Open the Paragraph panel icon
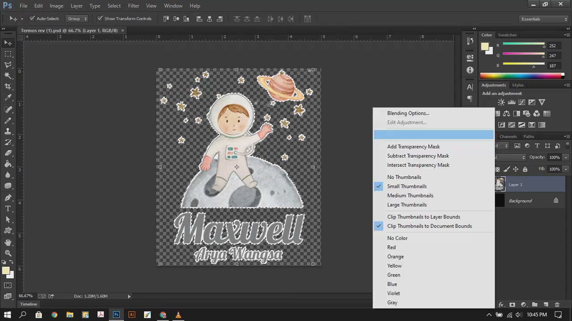The width and height of the screenshot is (572, 321). point(470,99)
